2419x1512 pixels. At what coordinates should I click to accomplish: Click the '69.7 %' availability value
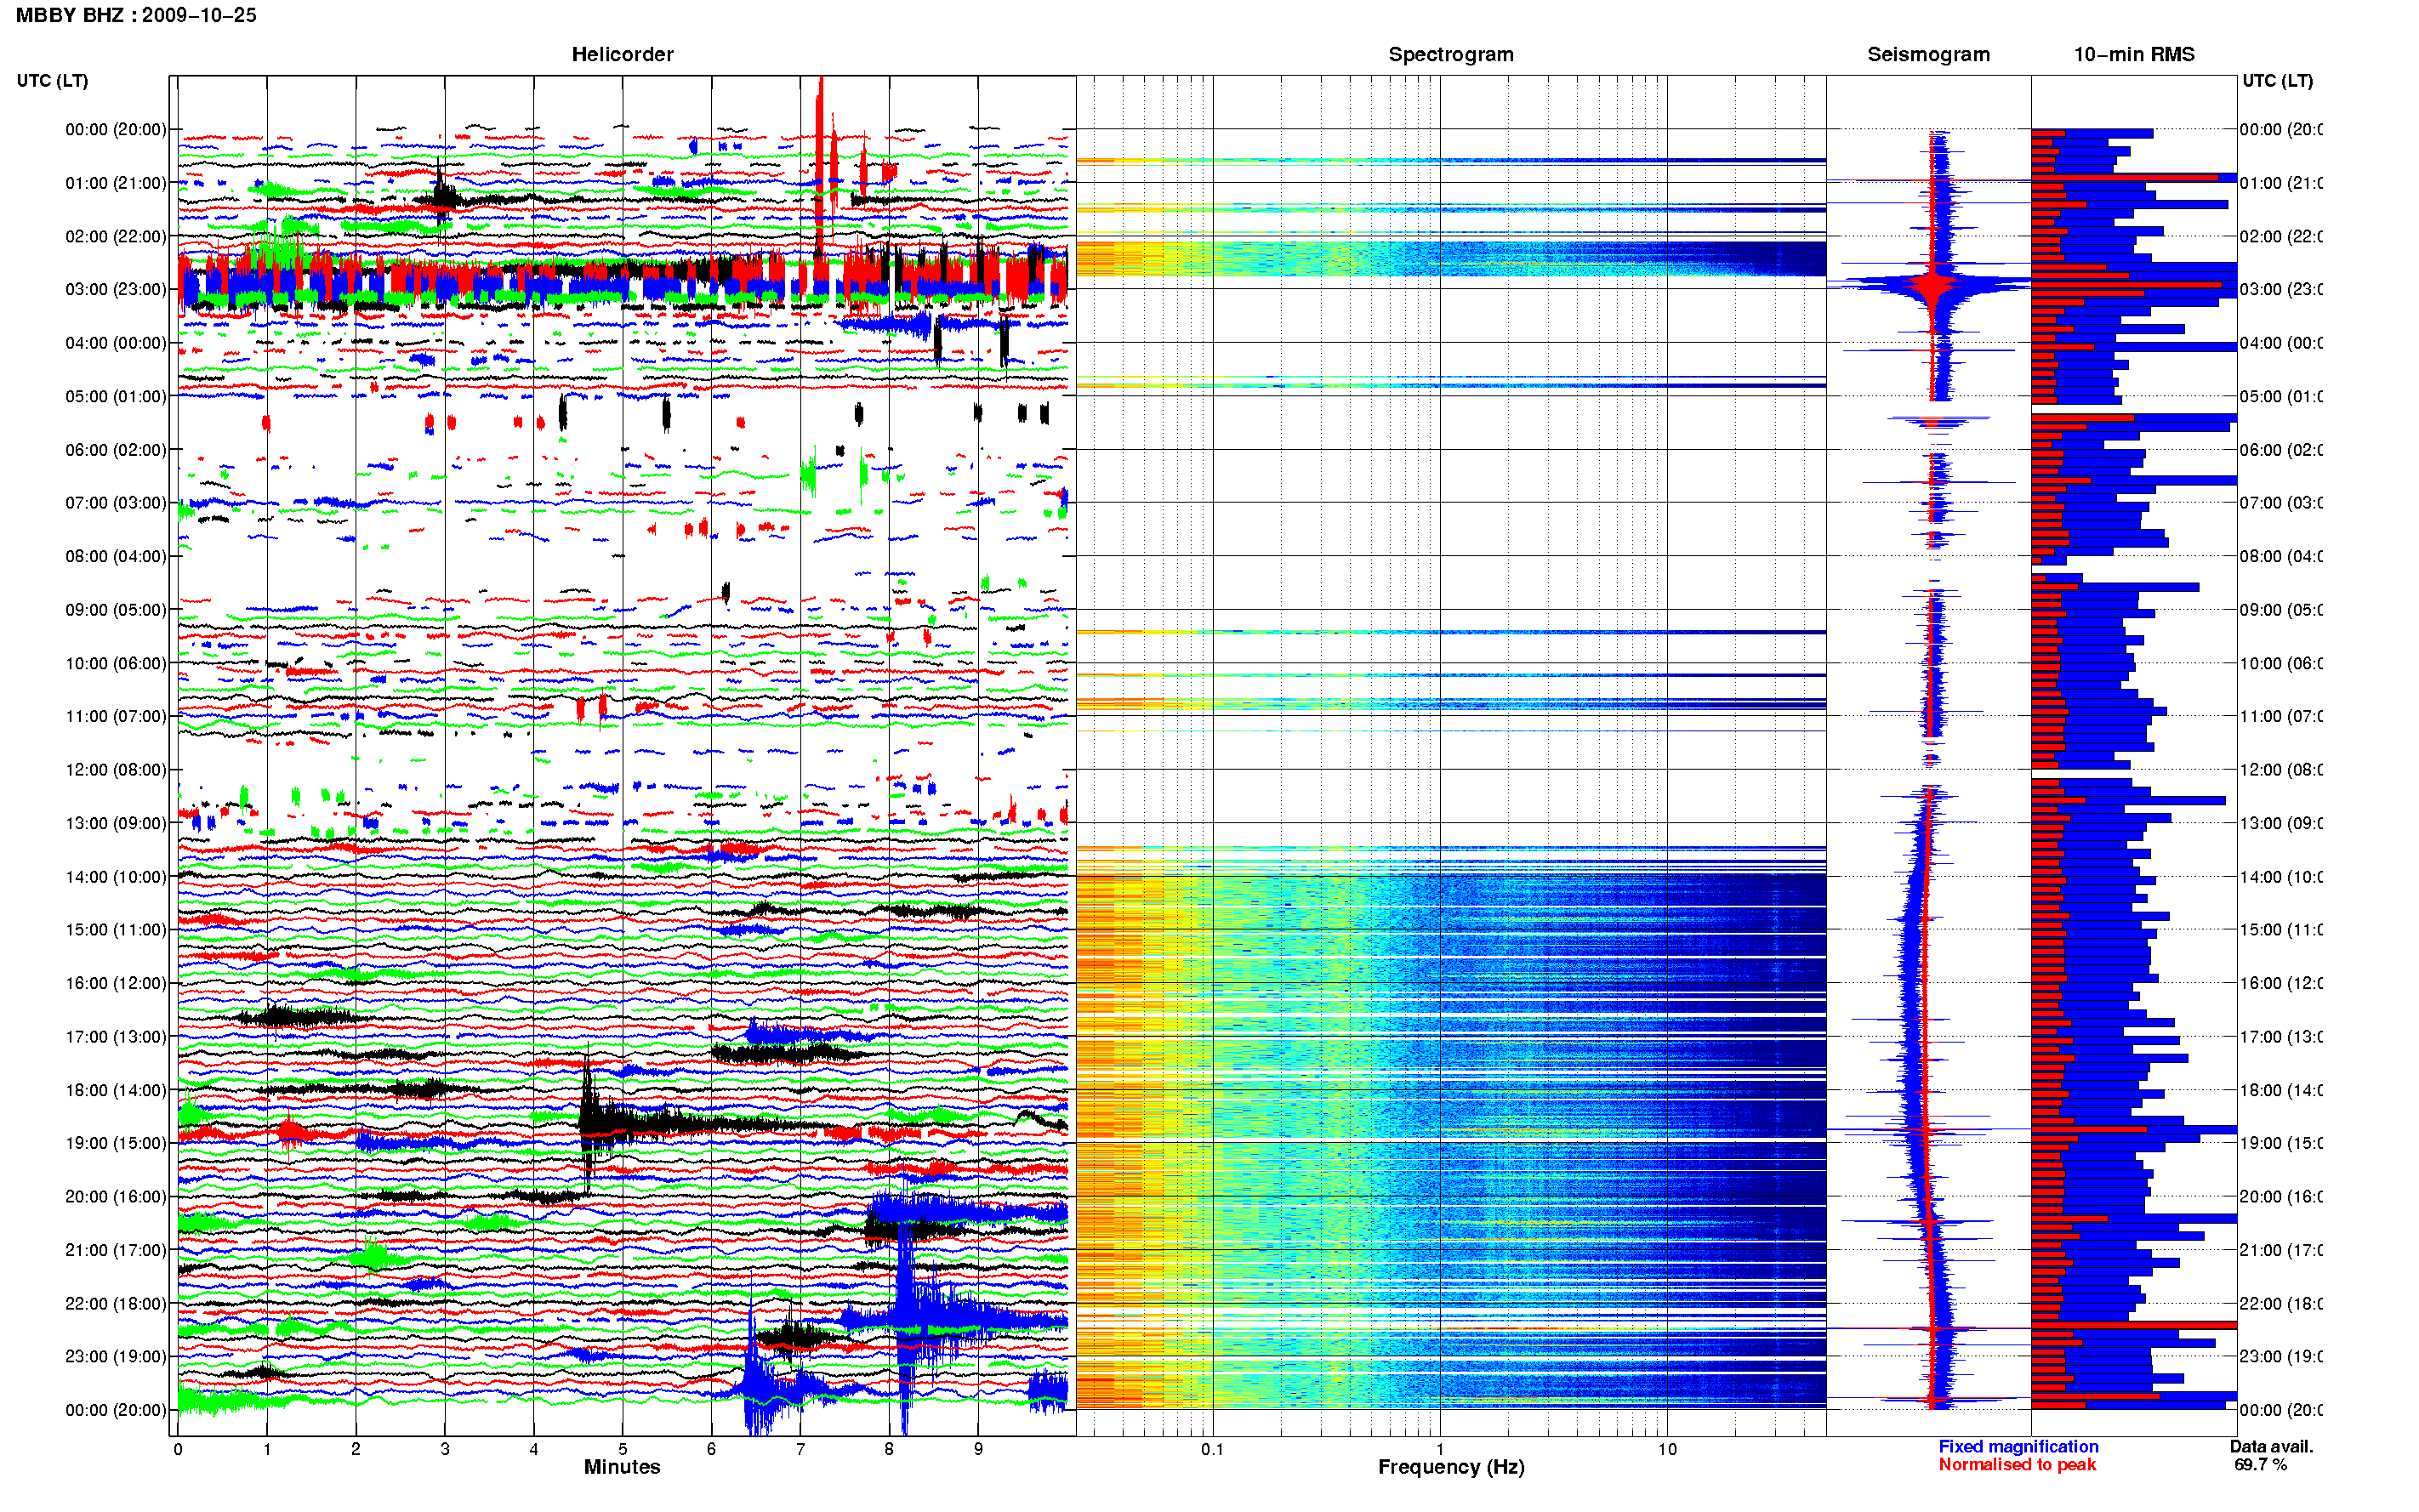coord(2260,1464)
